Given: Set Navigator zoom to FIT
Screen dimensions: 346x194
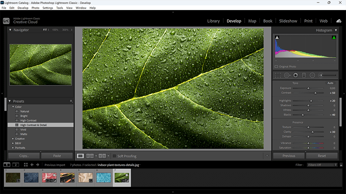Looking at the screenshot, I should point(45,30).
